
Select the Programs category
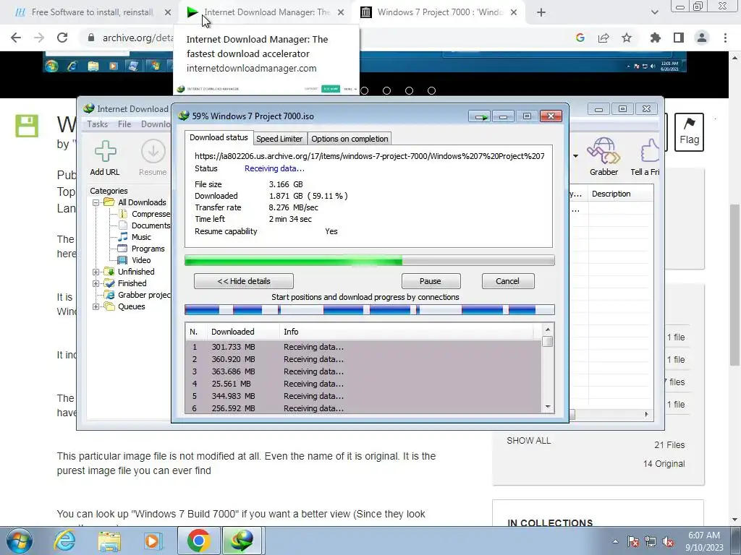point(141,249)
